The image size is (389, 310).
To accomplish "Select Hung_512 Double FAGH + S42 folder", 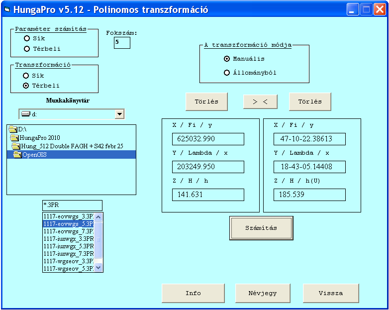I will click(x=72, y=146).
